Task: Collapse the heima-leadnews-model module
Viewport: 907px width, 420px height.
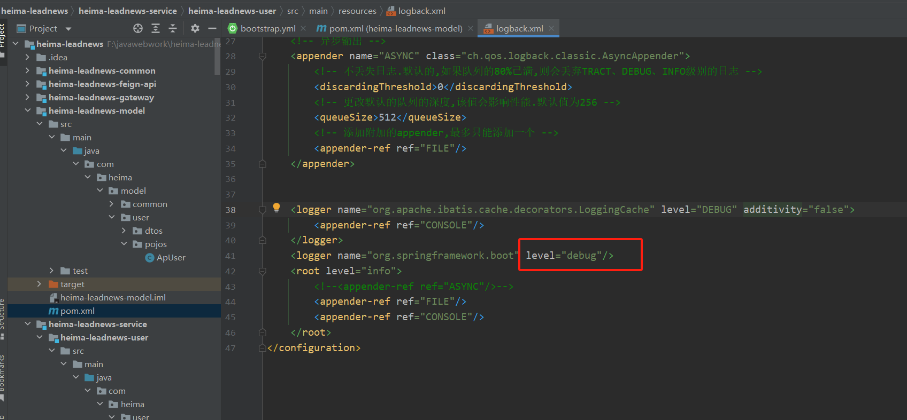Action: tap(27, 110)
